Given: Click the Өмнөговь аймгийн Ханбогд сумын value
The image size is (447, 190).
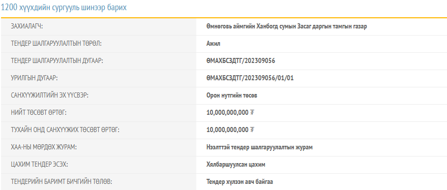Looking at the screenshot, I should pos(286,26).
